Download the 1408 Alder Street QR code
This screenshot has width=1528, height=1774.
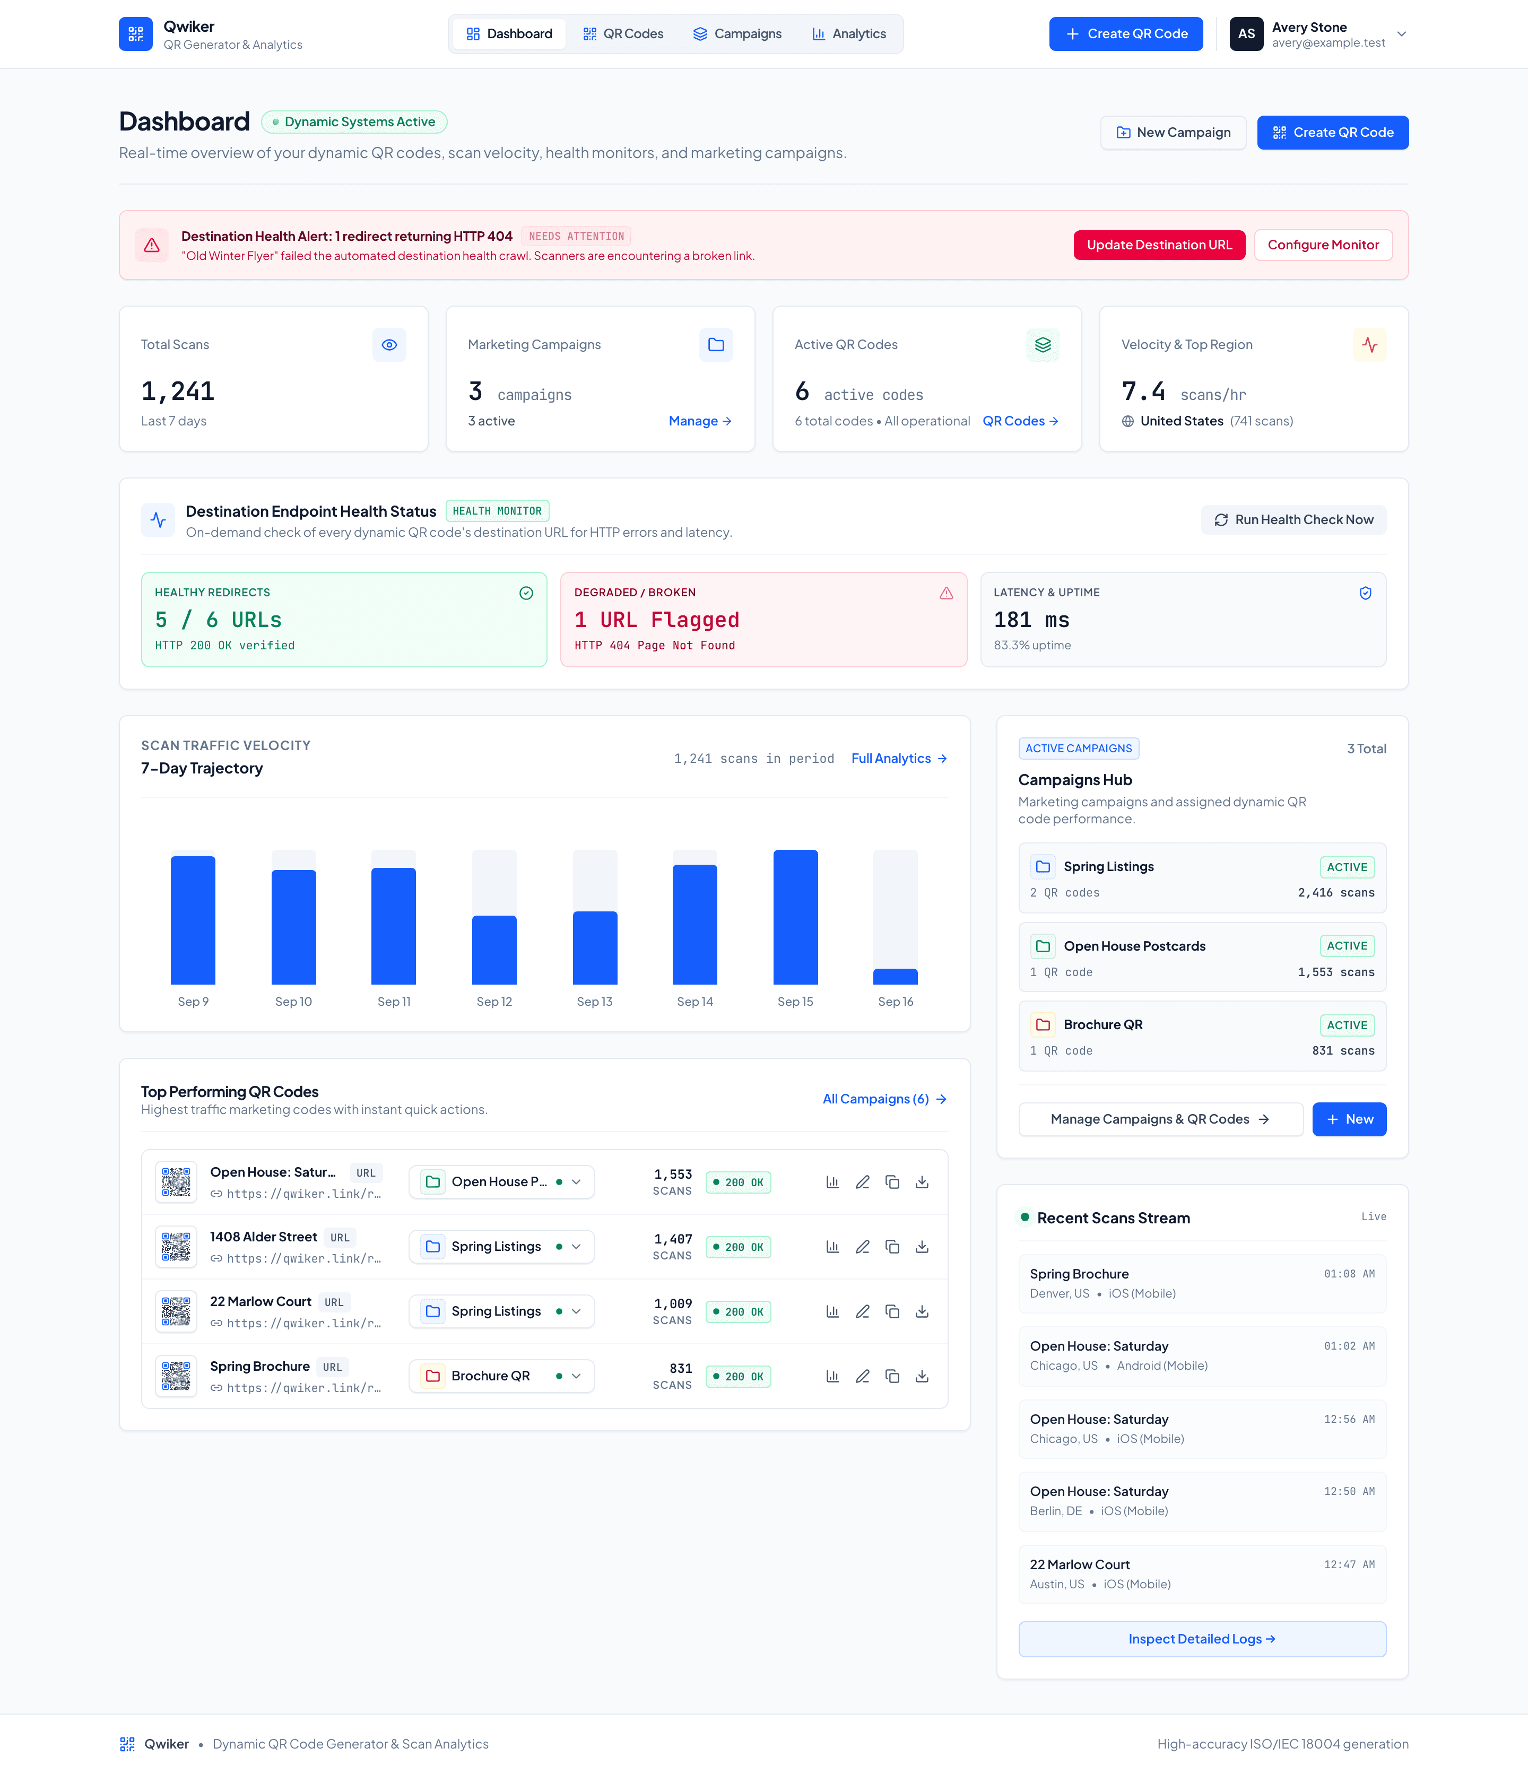click(923, 1247)
